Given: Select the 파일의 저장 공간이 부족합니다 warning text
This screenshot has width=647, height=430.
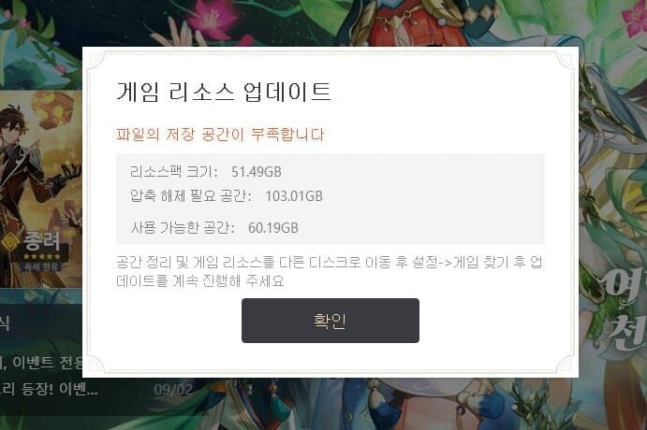Looking at the screenshot, I should [220, 135].
